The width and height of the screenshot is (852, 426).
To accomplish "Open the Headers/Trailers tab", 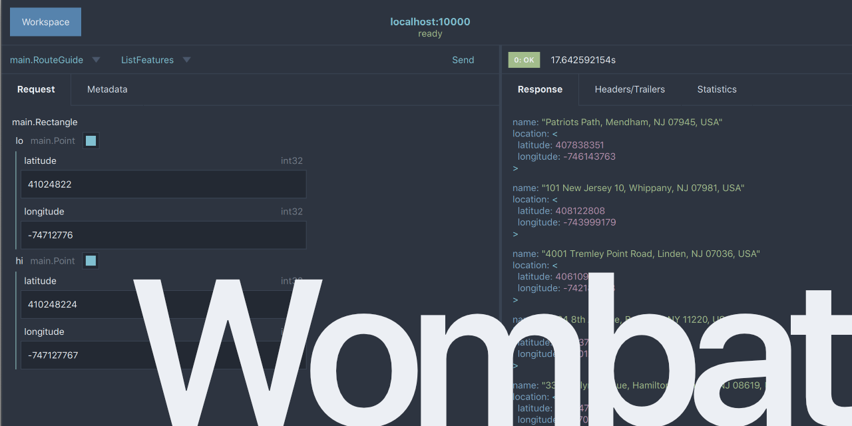I will pyautogui.click(x=630, y=89).
